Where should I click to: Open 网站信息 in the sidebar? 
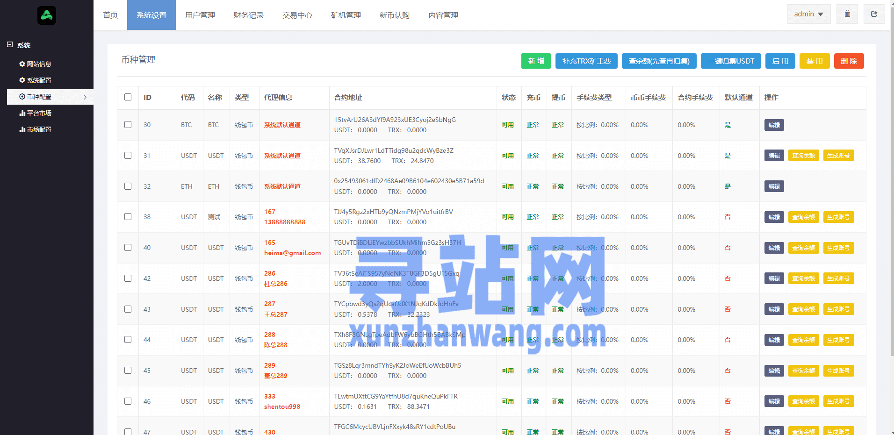tap(39, 64)
